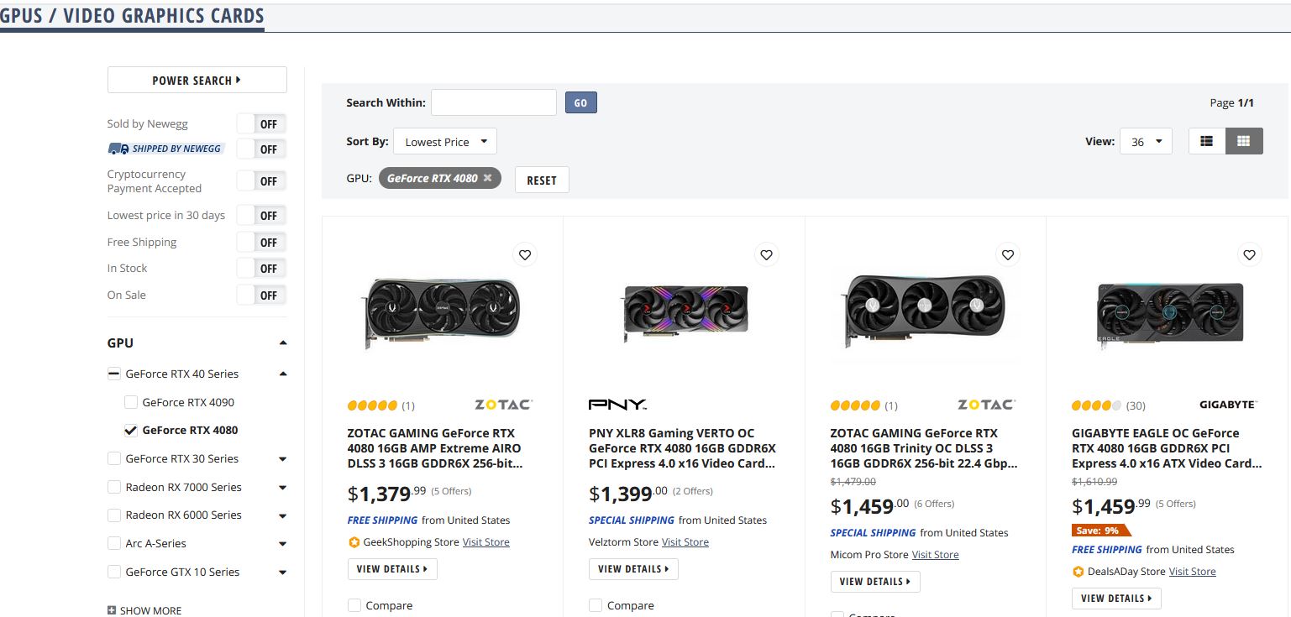Remove the GeForce RTX 4080 filter tag

(487, 178)
